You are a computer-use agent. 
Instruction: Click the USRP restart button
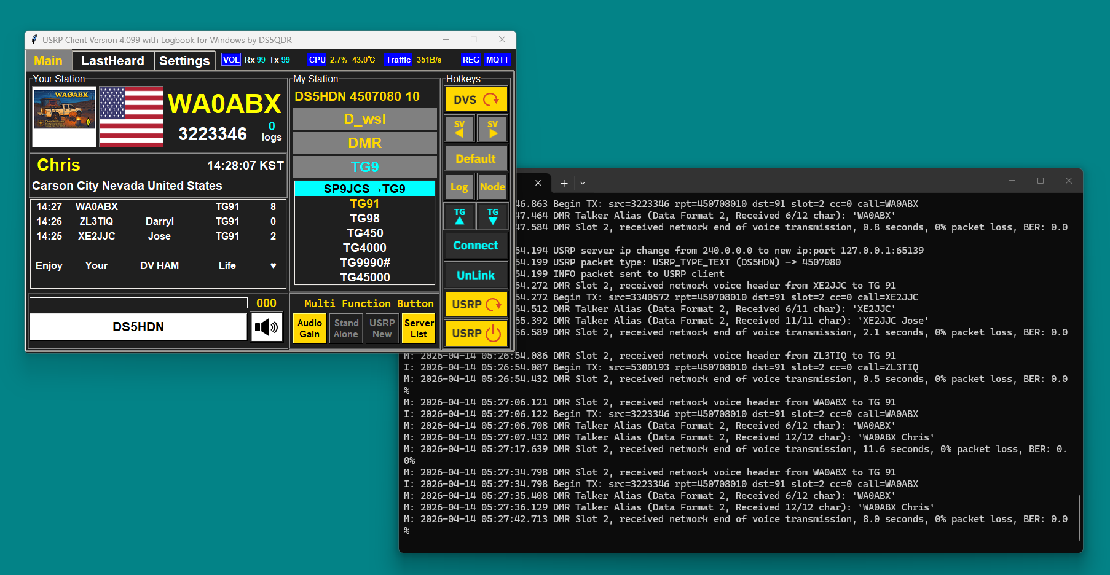point(476,304)
